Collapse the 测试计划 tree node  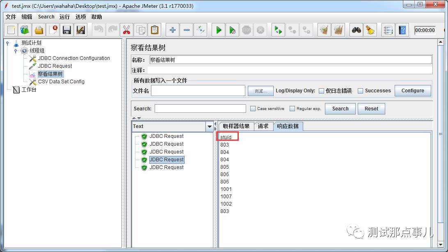8,43
